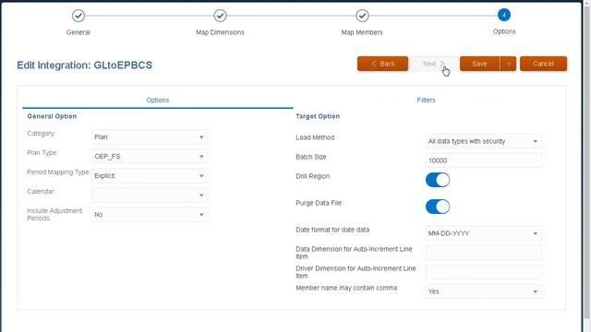Open the Save button dropdown arrow

pos(509,64)
